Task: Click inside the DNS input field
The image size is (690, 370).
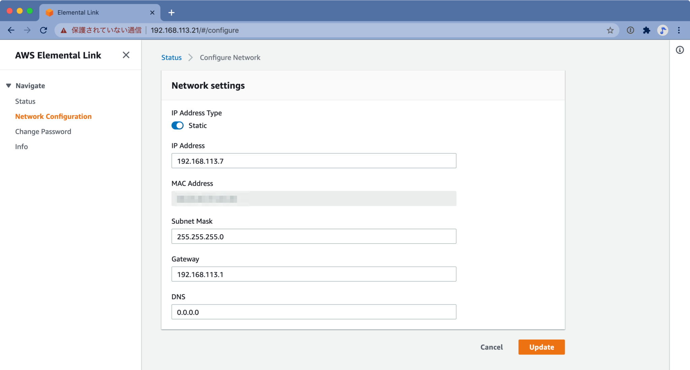Action: (x=313, y=312)
